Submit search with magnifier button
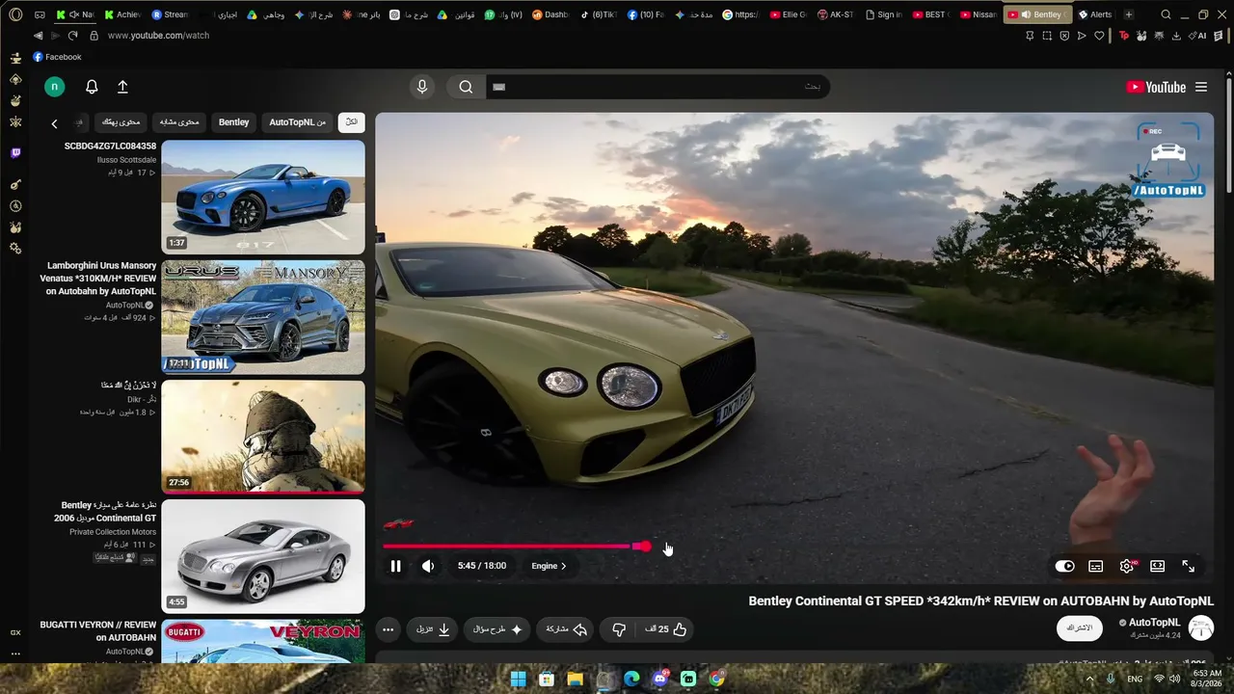This screenshot has width=1234, height=694. tap(466, 87)
